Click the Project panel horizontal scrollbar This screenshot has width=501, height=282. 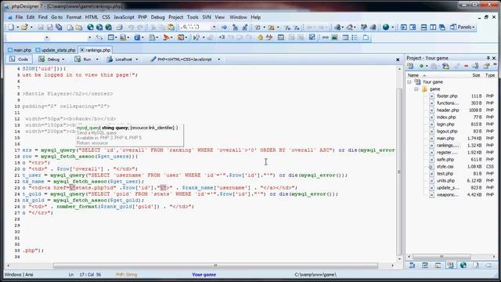[442, 256]
